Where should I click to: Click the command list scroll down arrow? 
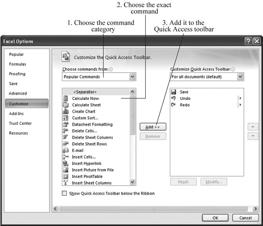pos(132,182)
